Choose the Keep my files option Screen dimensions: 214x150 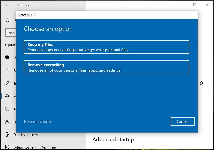click(x=106, y=47)
